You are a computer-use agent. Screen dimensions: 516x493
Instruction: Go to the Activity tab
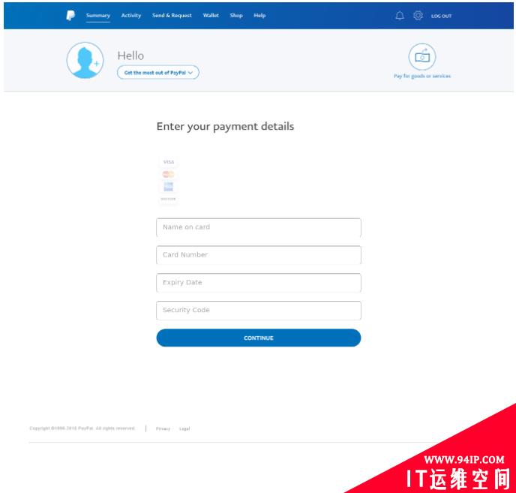pos(131,16)
